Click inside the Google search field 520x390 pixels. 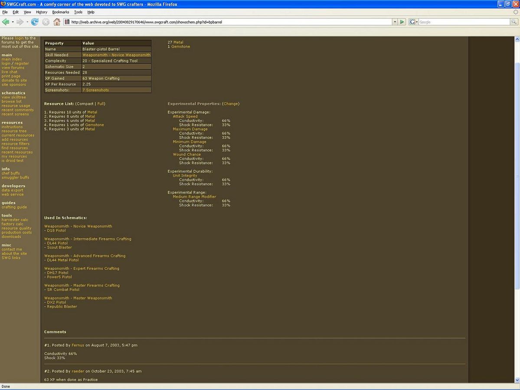click(x=464, y=22)
